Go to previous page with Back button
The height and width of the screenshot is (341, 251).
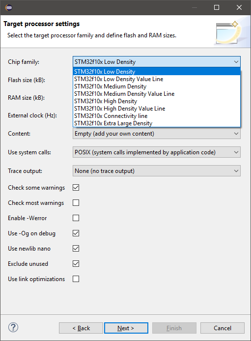(81, 328)
